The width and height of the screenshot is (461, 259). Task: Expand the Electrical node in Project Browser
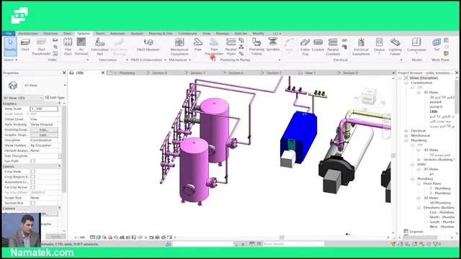click(406, 131)
